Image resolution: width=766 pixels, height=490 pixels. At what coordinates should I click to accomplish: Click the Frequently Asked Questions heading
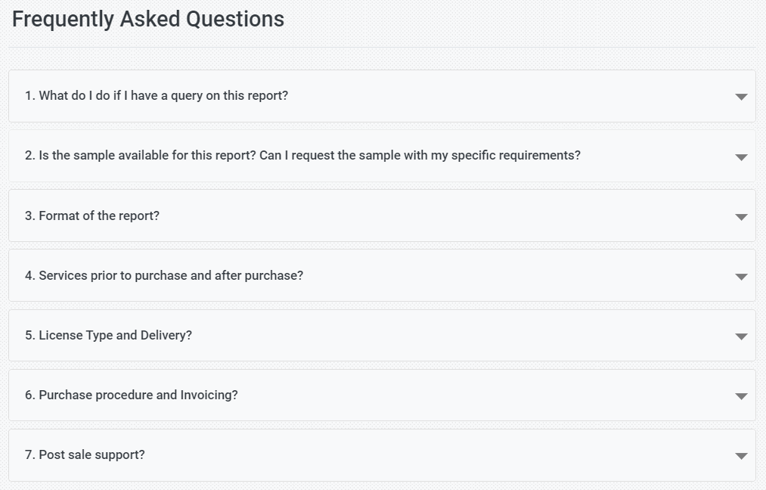pyautogui.click(x=148, y=20)
